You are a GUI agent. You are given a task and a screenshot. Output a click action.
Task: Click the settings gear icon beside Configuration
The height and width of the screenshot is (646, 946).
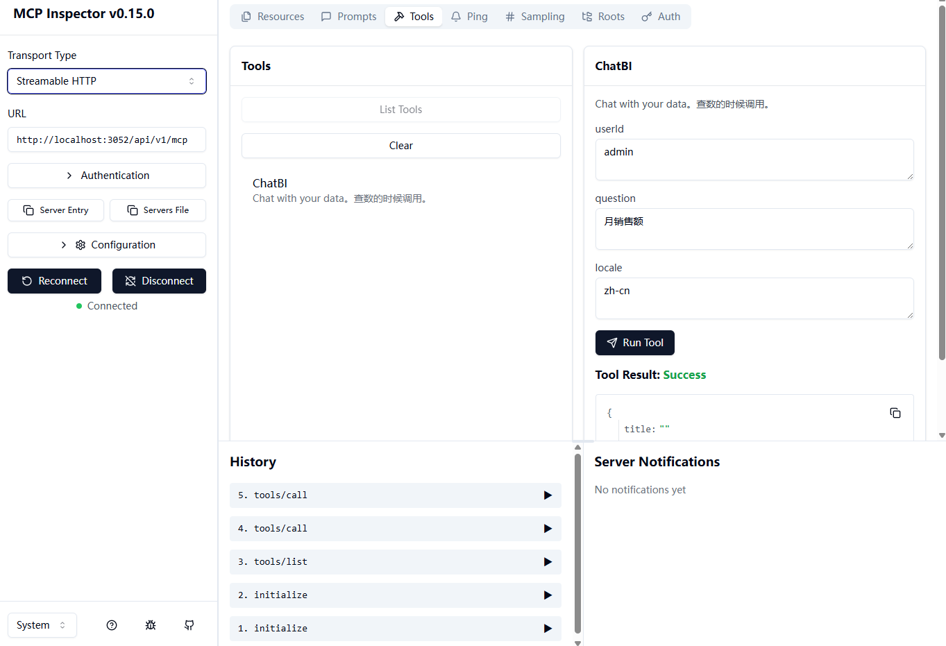tap(81, 245)
